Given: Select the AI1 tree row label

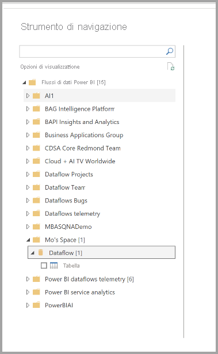Looking at the screenshot, I should click(49, 96).
